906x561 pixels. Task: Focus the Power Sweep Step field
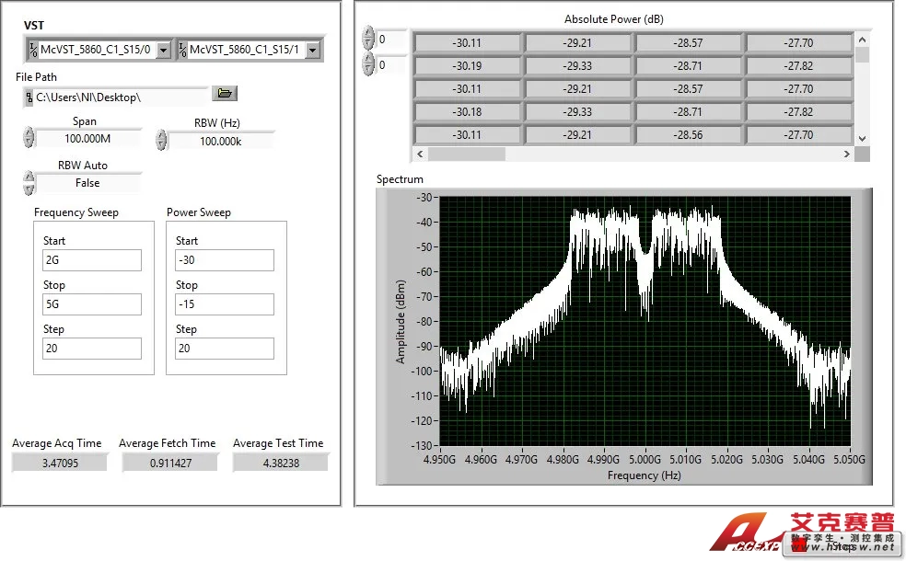225,349
